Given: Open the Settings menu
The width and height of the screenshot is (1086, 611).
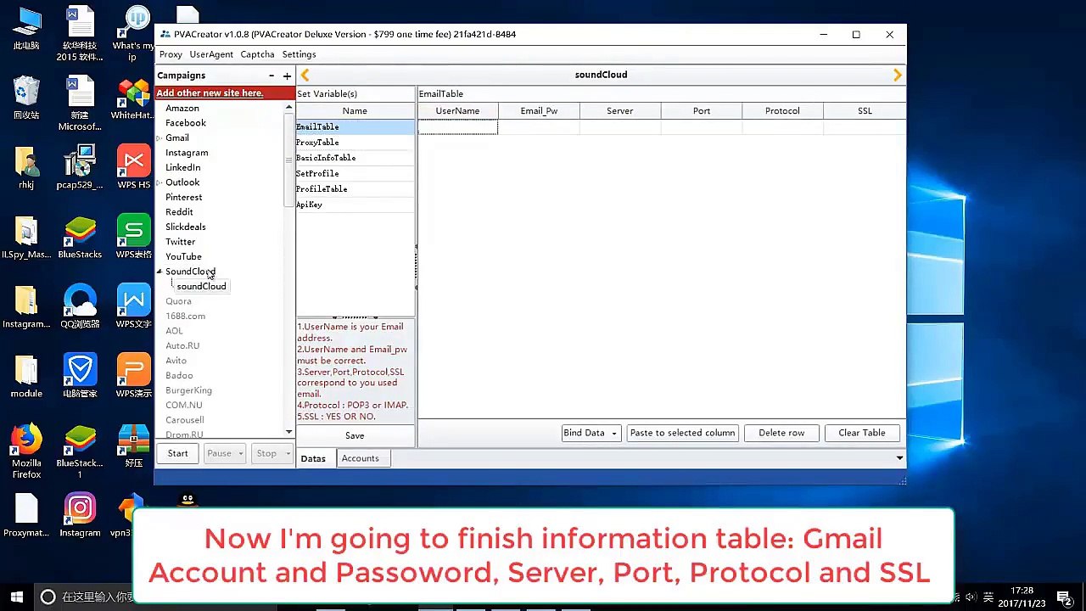Looking at the screenshot, I should (x=299, y=54).
